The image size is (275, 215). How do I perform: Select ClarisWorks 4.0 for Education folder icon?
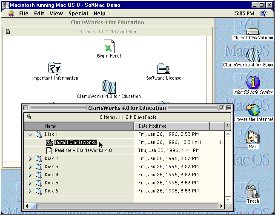tap(109, 87)
